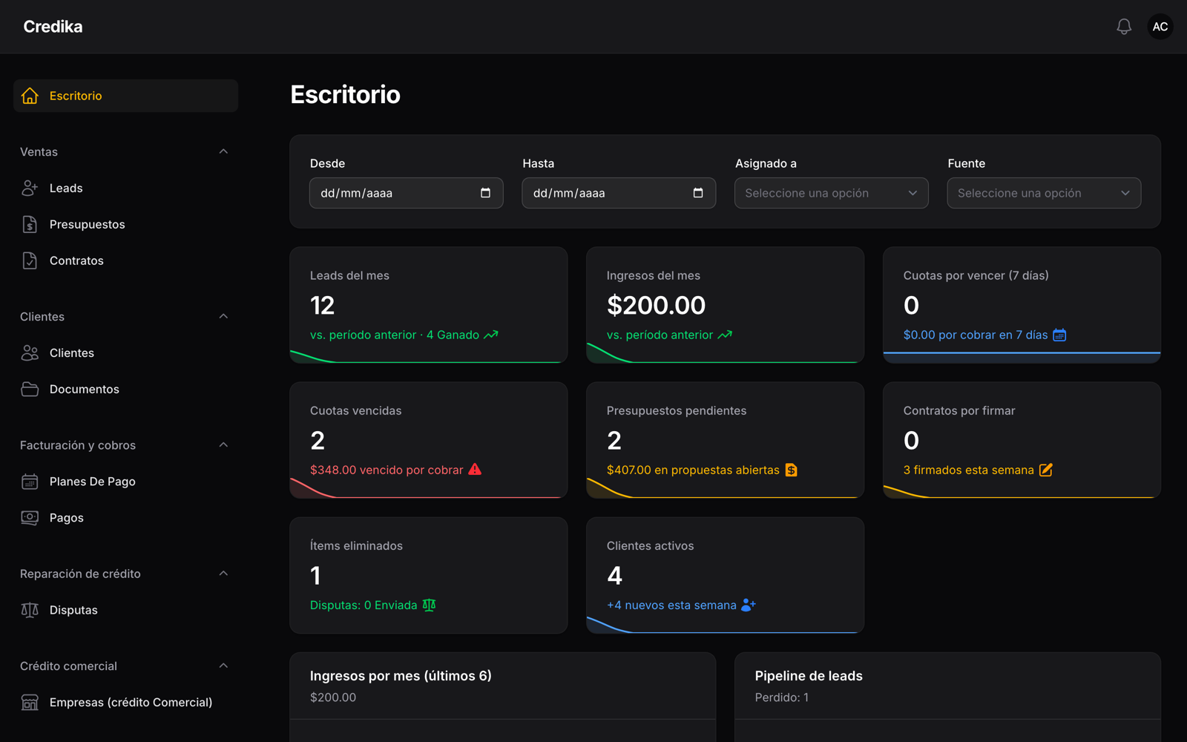Screen dimensions: 1187x742
Task: Click dollar document icon in Presupuestos pendientes card
Action: point(791,470)
